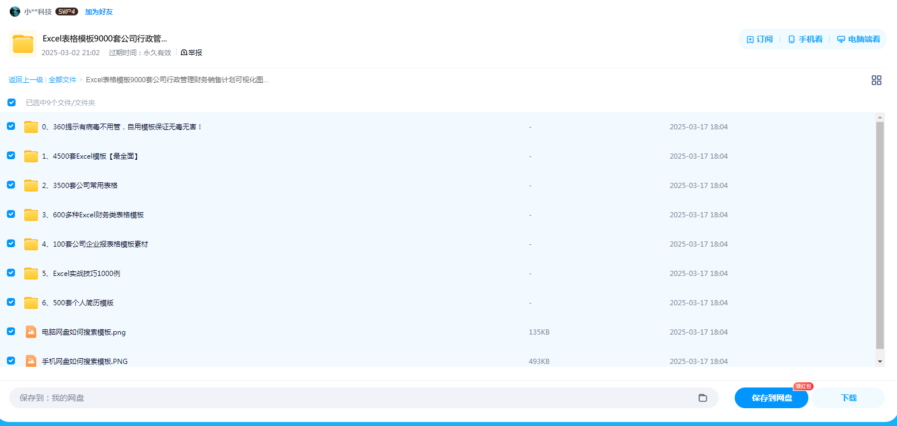897x426 pixels.
Task: Click the scrollbar down arrow in file list
Action: [880, 361]
